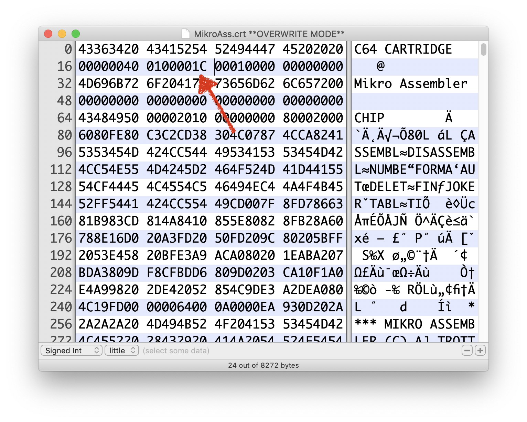
Task: Click hex group 0100001C in row 16
Action: 177,66
